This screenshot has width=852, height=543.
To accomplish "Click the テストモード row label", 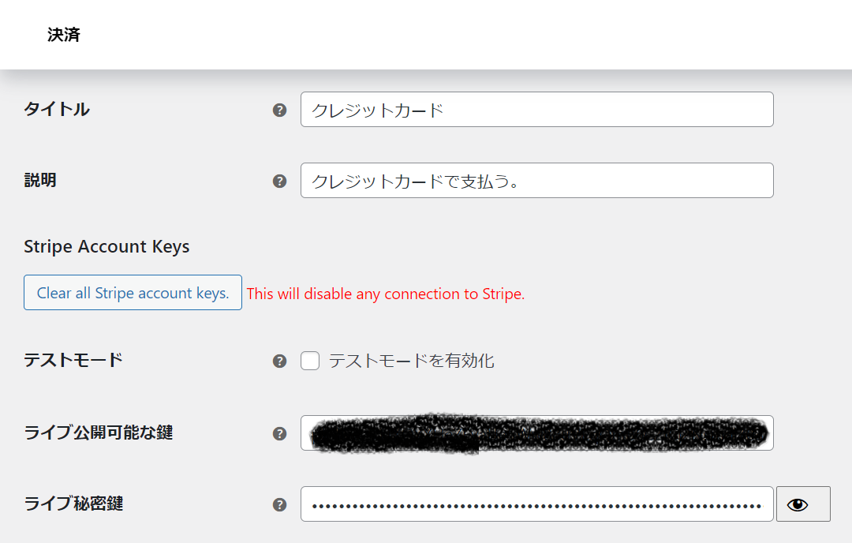I will [73, 360].
